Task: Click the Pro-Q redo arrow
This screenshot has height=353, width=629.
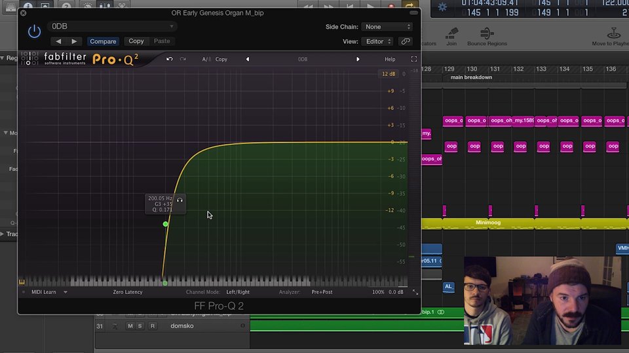Action: coord(183,59)
